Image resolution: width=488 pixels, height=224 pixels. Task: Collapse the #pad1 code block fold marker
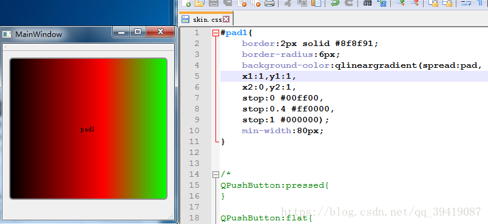tap(215, 33)
